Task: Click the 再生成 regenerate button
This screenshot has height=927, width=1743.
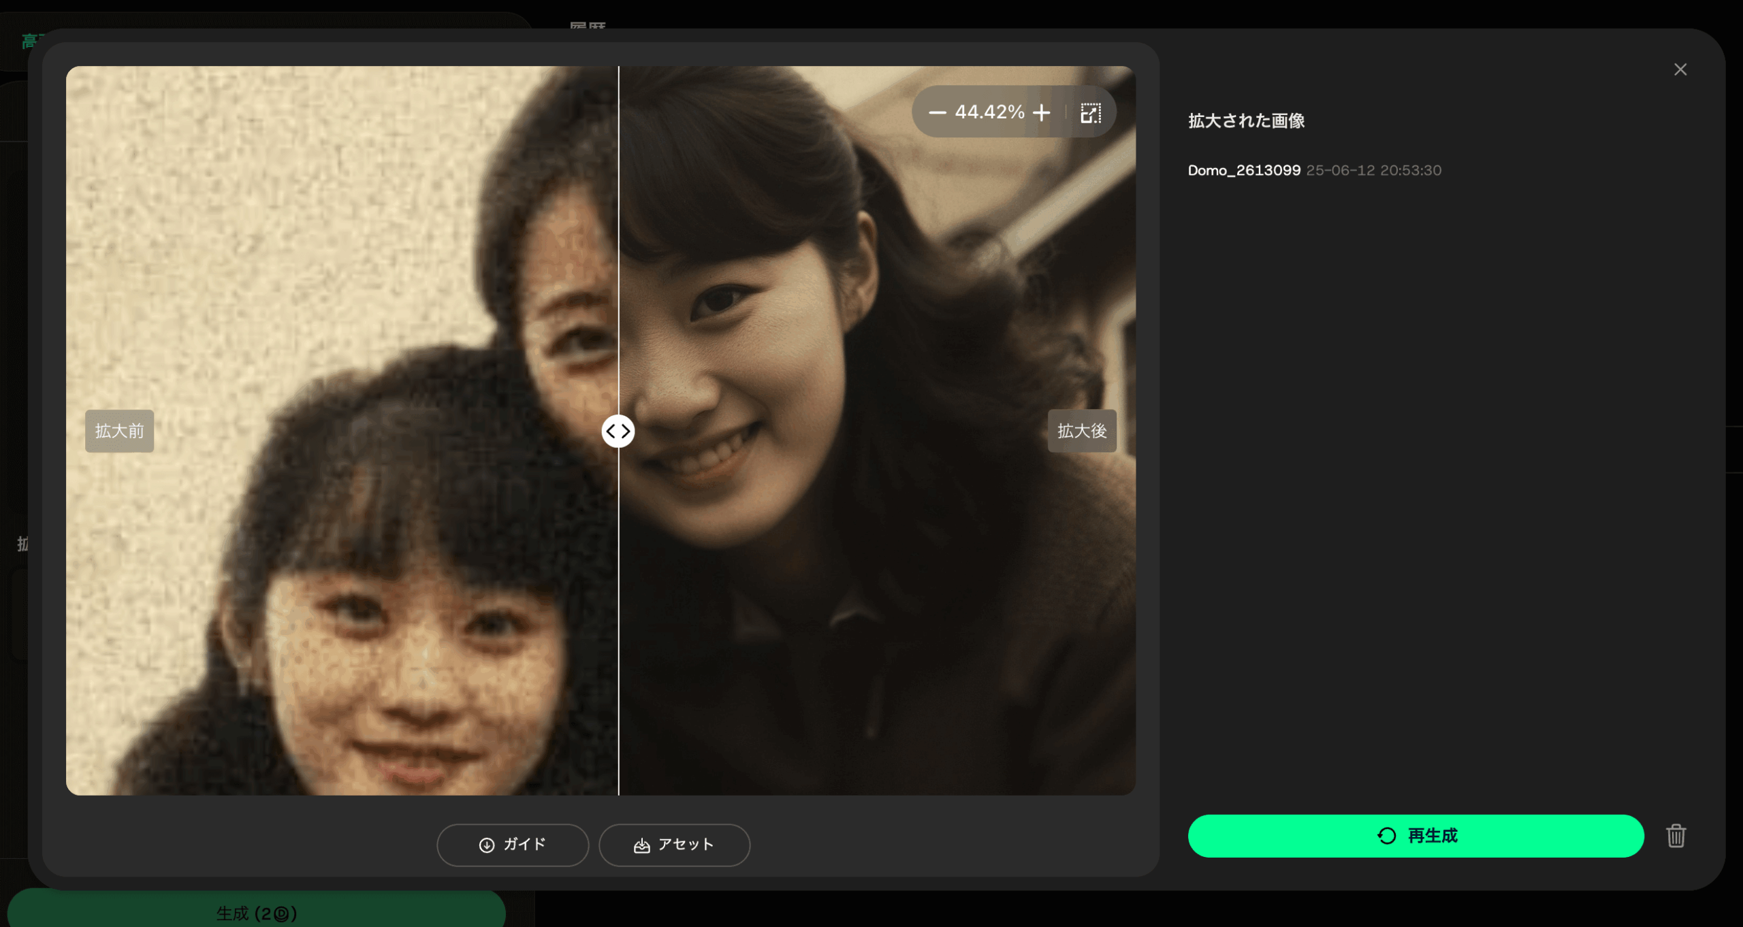Action: [x=1416, y=836]
